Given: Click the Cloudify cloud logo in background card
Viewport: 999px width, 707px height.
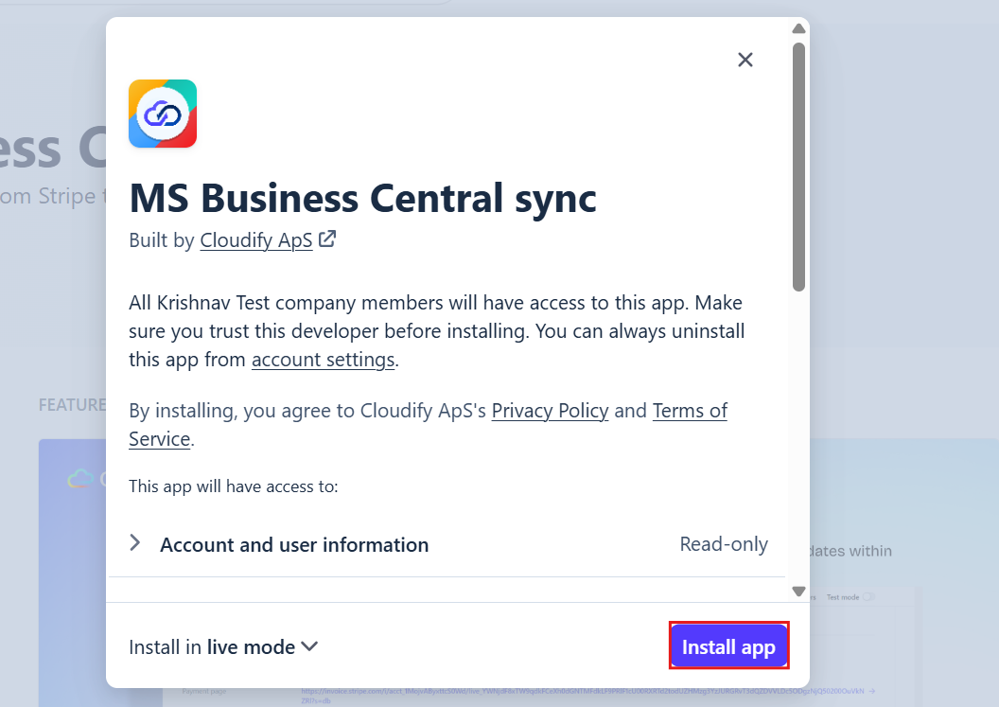Looking at the screenshot, I should click(x=80, y=478).
